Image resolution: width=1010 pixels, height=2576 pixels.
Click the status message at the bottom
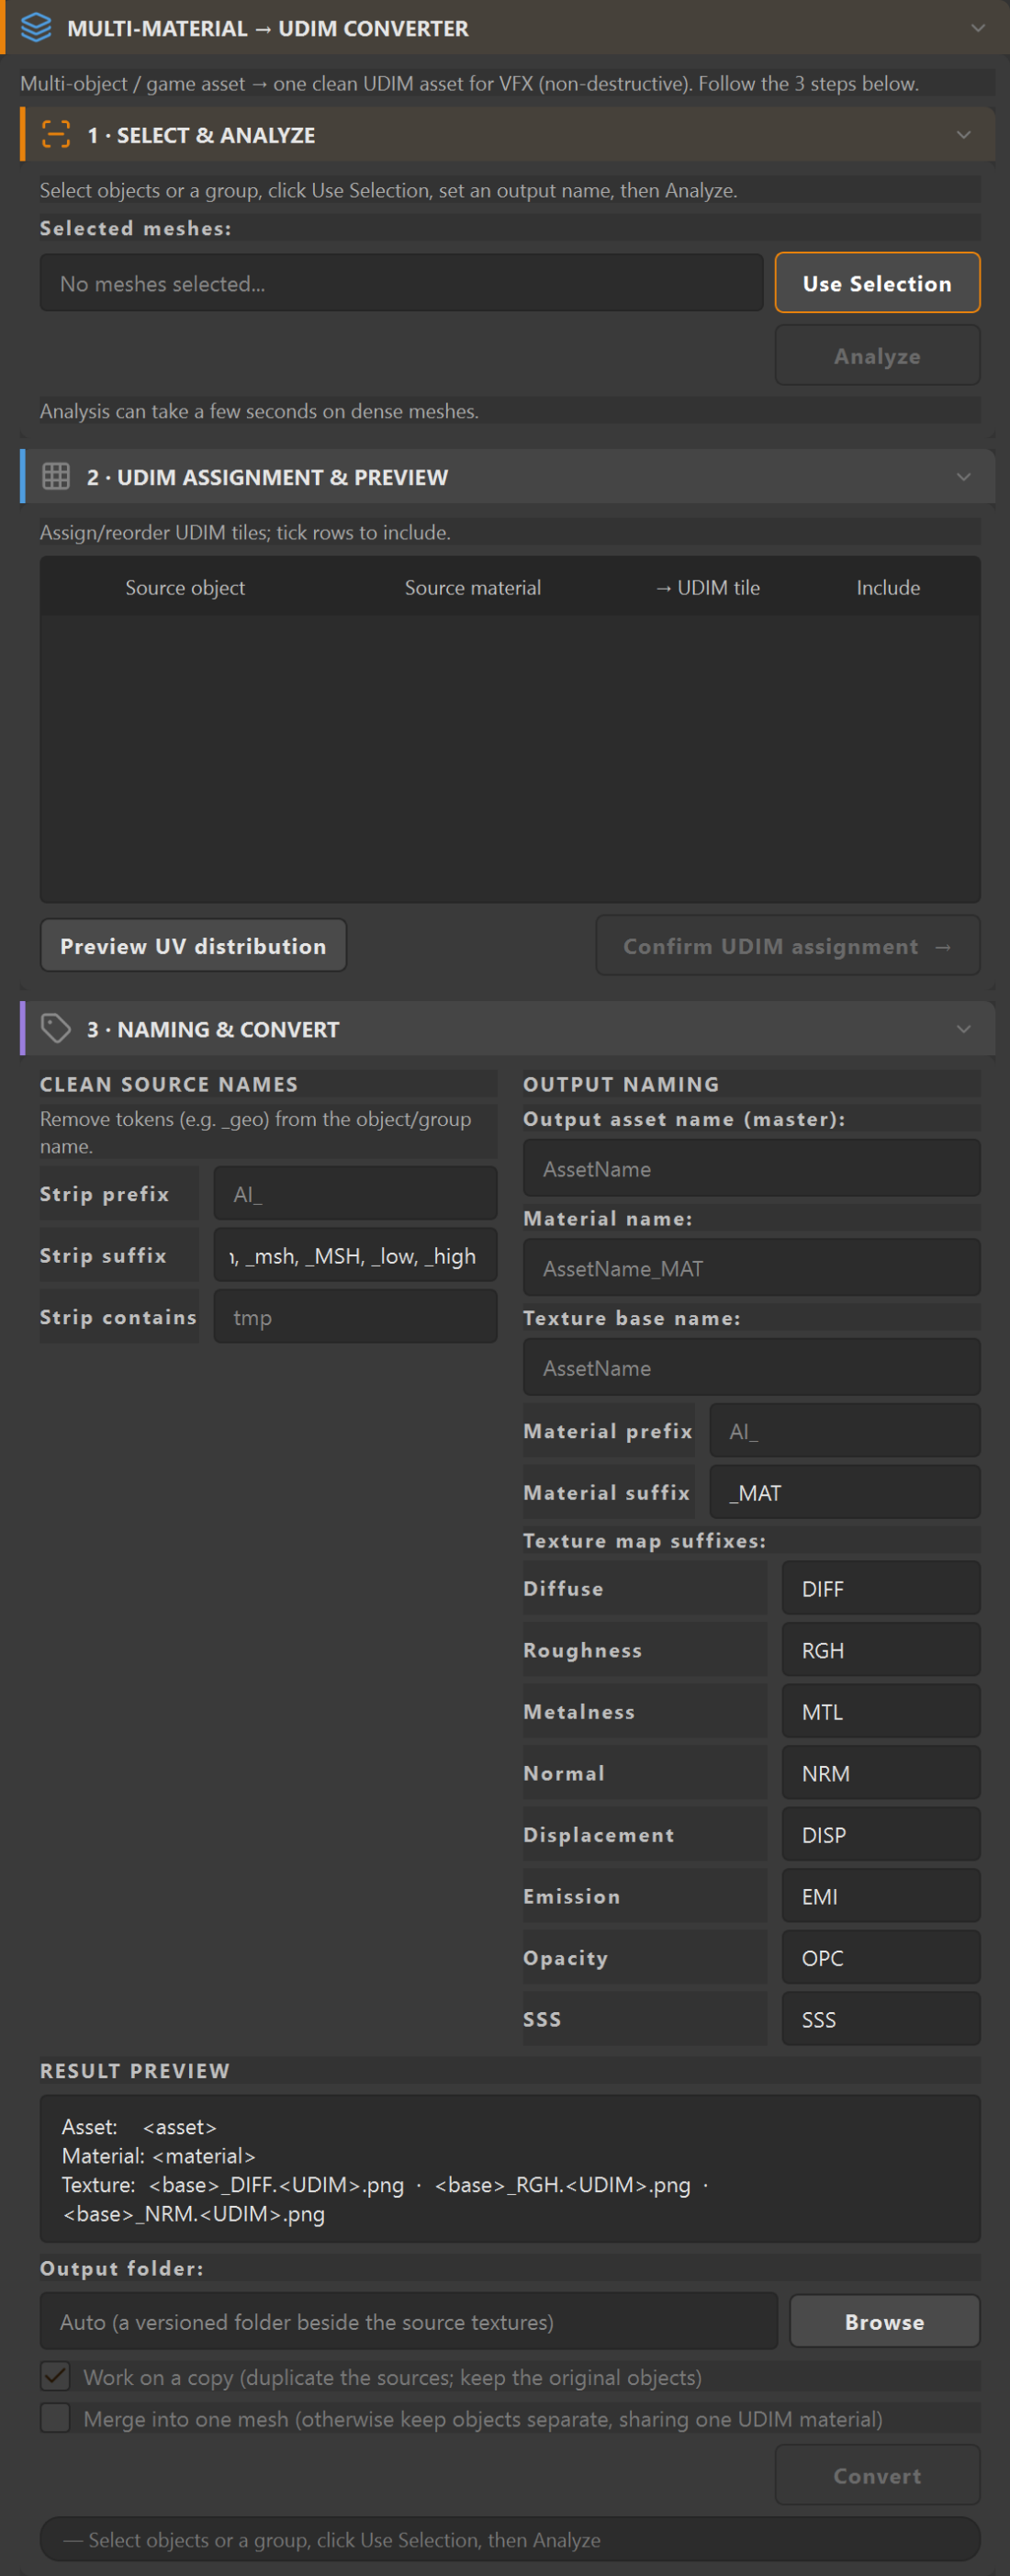click(509, 2539)
